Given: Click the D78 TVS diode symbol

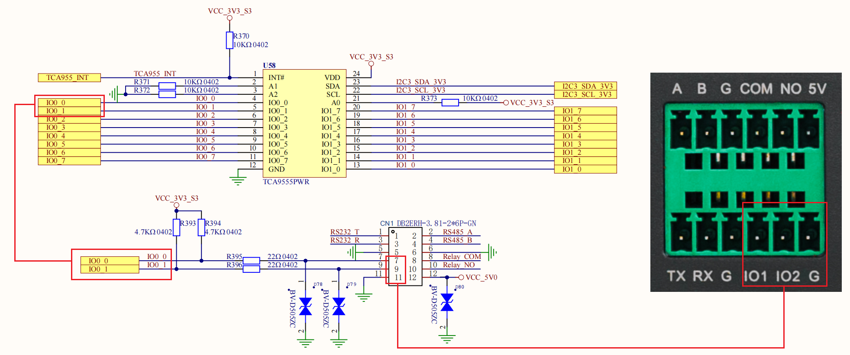Looking at the screenshot, I should click(306, 307).
